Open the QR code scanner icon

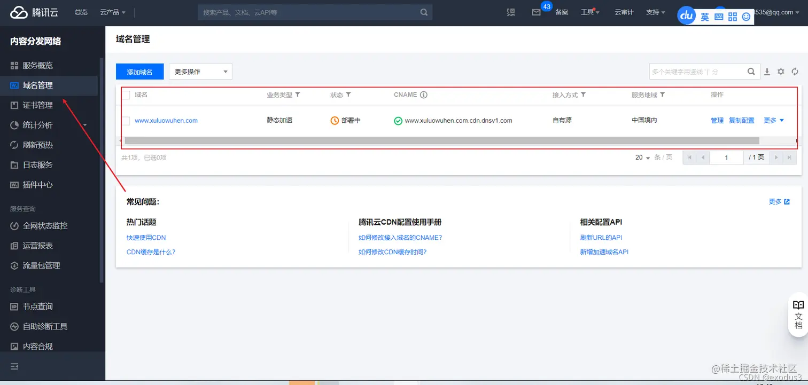point(511,12)
